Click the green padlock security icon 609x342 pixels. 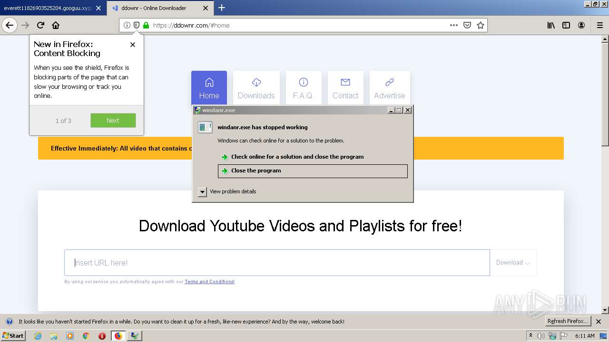(146, 25)
